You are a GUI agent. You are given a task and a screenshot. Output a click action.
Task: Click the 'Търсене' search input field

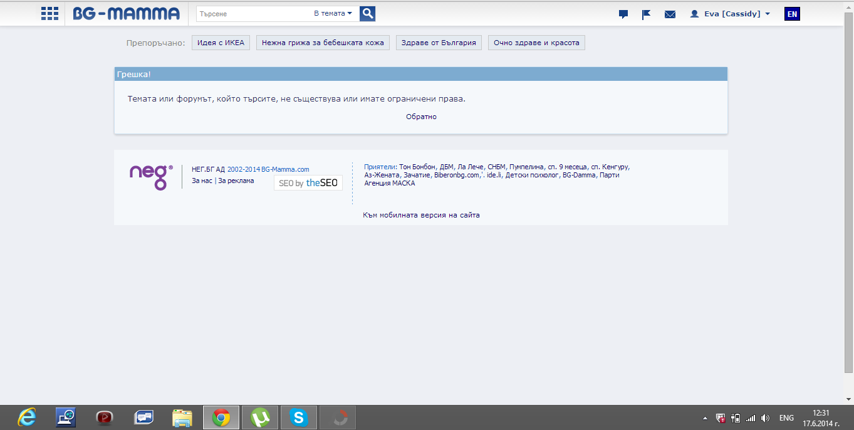(251, 14)
